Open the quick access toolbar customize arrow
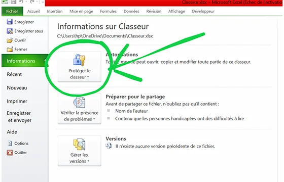This screenshot has width=284, height=182. (x=43, y=2)
